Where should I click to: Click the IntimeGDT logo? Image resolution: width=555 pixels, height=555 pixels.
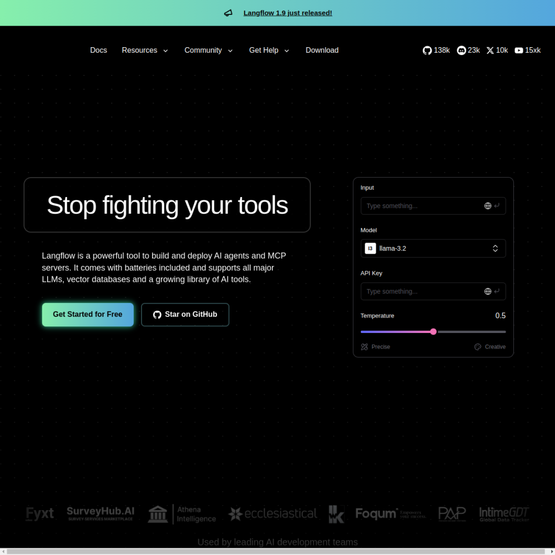coord(504,514)
